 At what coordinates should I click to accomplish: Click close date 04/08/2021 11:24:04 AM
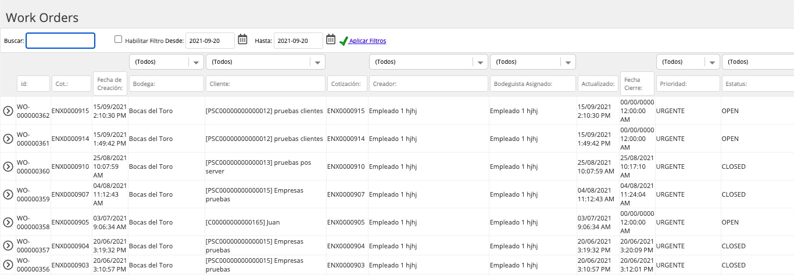click(x=637, y=194)
